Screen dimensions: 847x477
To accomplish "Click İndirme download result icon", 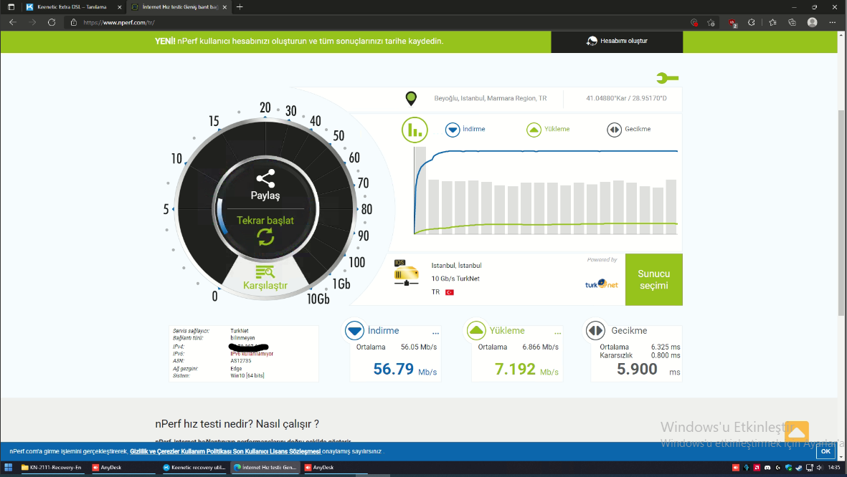I will click(x=354, y=330).
